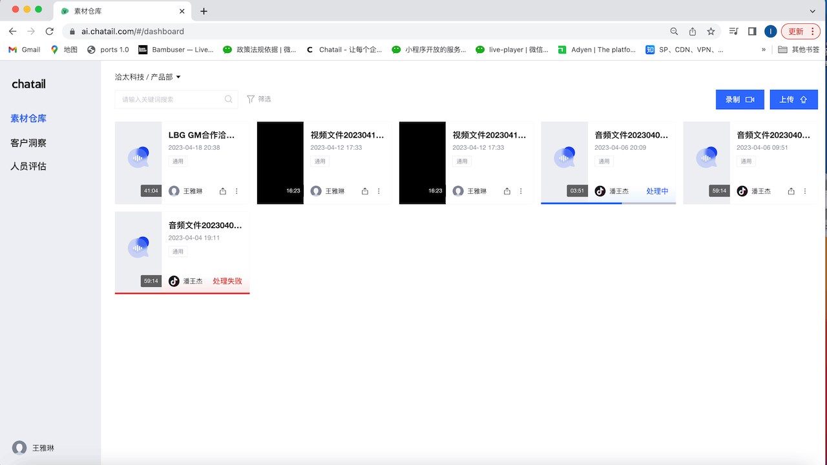Select 素材仓库 sidebar item
The image size is (827, 465).
(28, 118)
